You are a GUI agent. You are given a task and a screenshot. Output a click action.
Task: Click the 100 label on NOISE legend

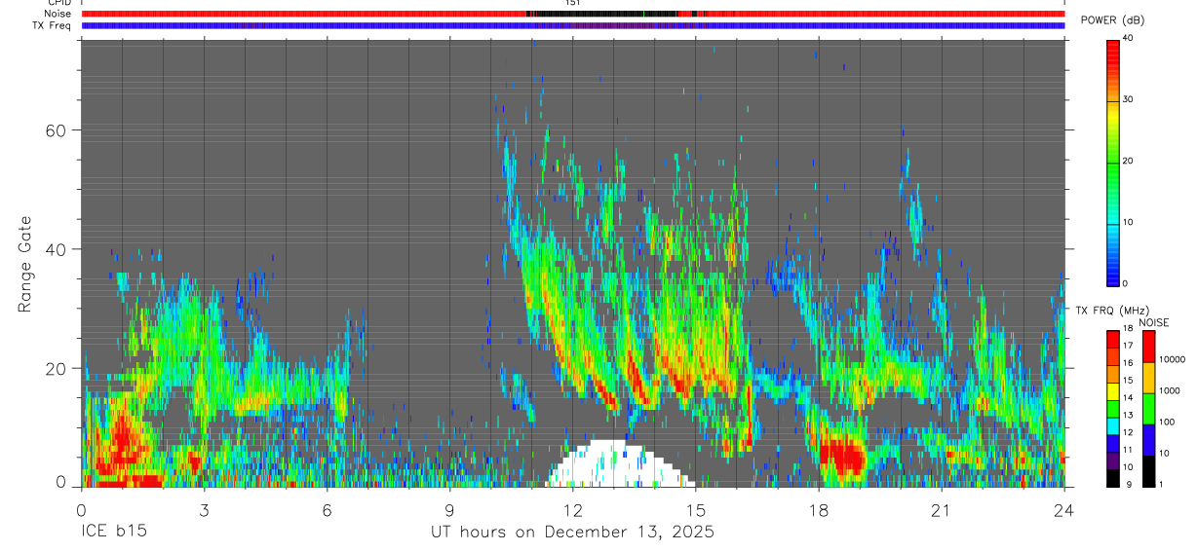pos(1167,423)
